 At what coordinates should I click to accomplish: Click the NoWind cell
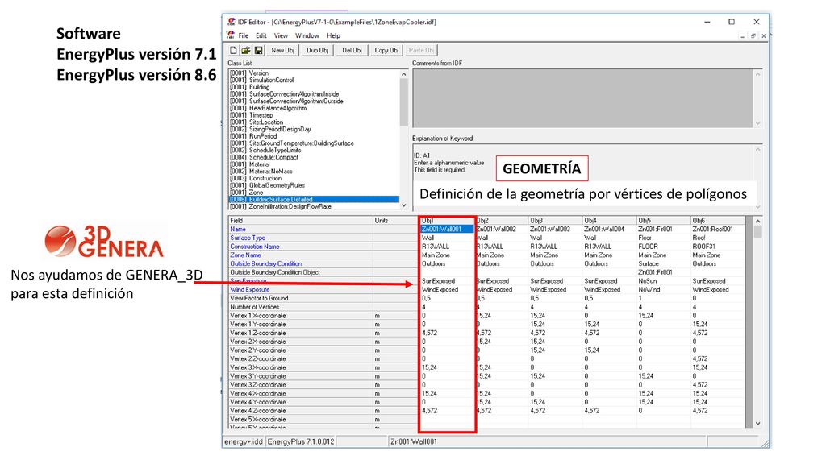click(665, 290)
